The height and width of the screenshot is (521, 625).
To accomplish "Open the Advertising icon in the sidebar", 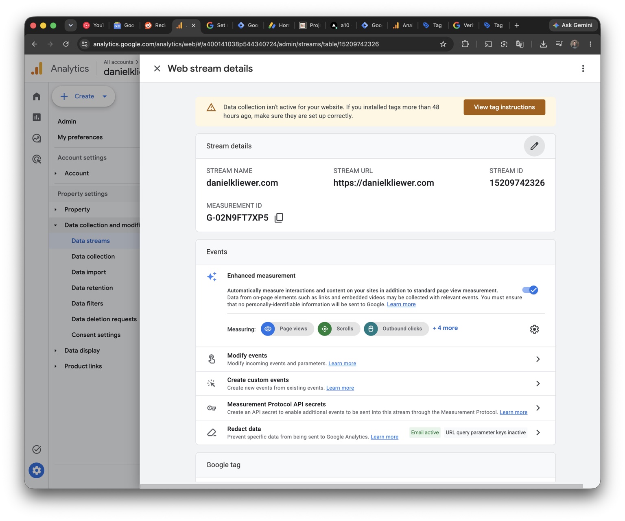I will point(37,159).
